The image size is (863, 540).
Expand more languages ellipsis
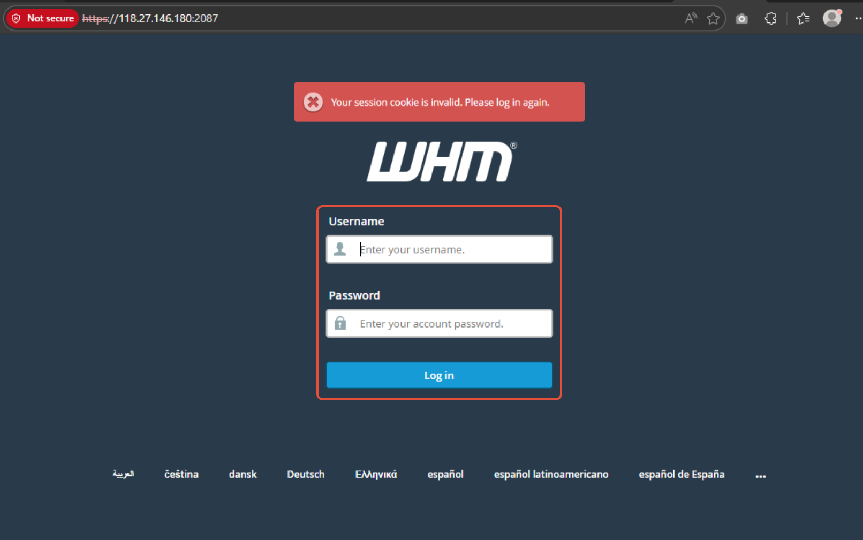761,476
